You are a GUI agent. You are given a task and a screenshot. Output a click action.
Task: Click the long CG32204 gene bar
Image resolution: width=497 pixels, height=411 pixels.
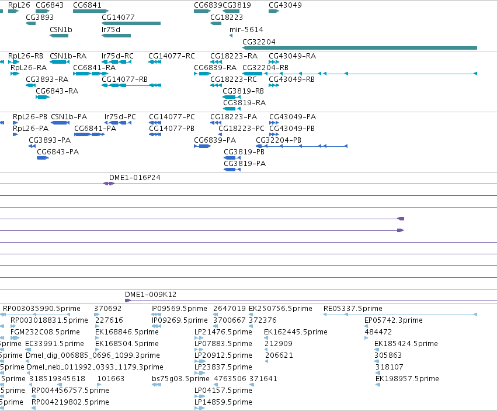point(360,48)
